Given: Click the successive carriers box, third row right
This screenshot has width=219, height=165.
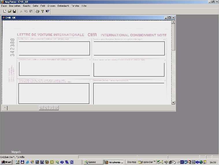Looking at the screenshot, I should click(129, 94).
